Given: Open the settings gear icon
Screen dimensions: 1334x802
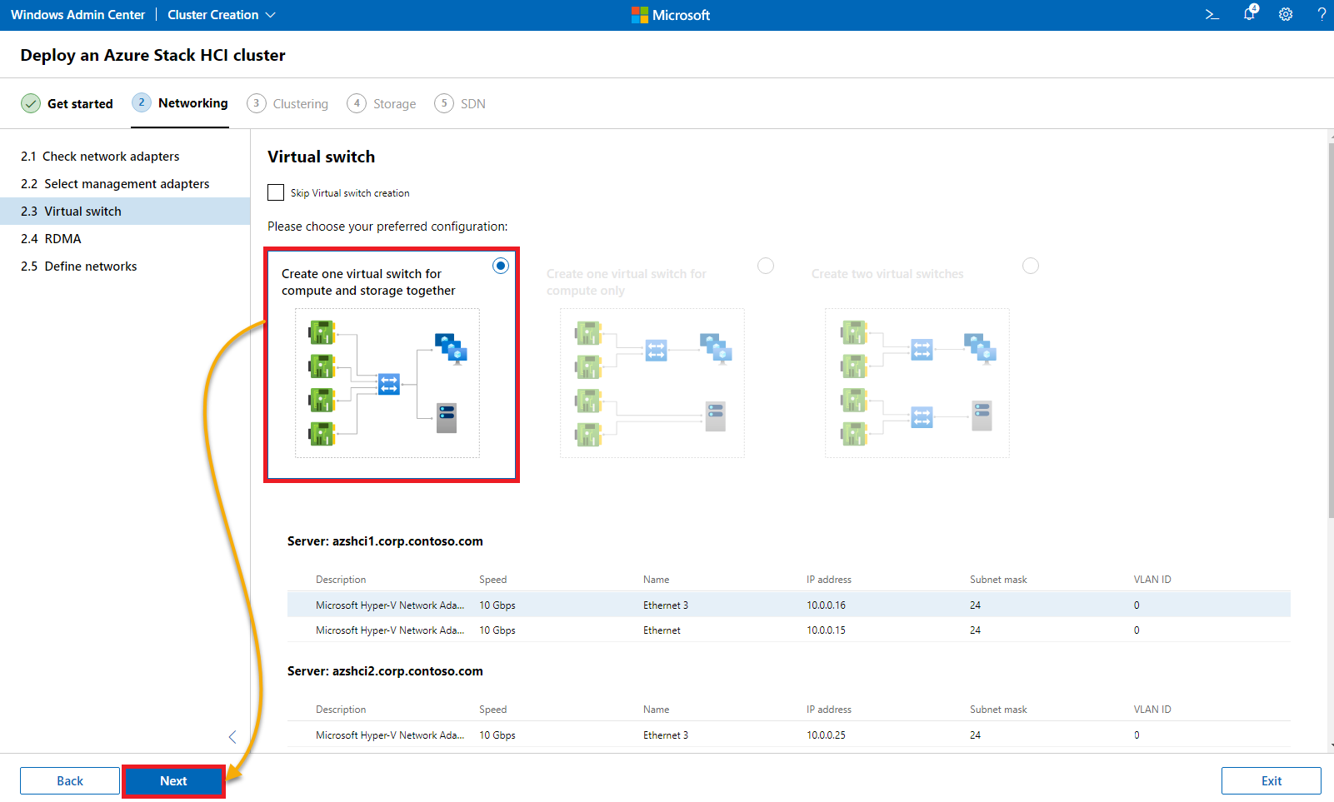Looking at the screenshot, I should [x=1286, y=15].
